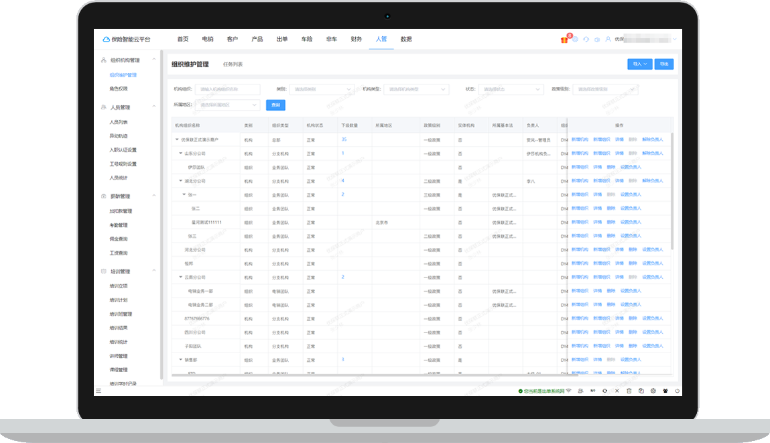Viewport: 770px width, 443px height.
Task: Collapse the 销售部 tree row arrow
Action: pyautogui.click(x=180, y=360)
